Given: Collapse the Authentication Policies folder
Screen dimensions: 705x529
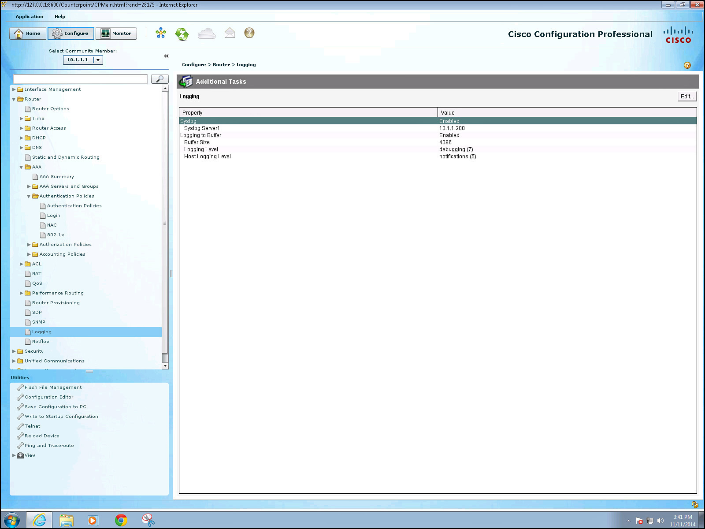Looking at the screenshot, I should [x=29, y=196].
